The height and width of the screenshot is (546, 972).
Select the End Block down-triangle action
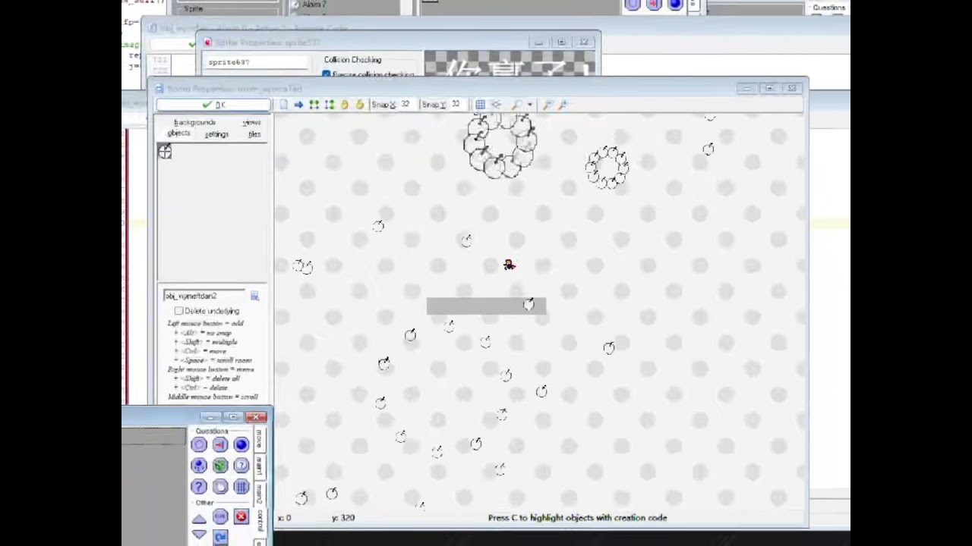[199, 535]
